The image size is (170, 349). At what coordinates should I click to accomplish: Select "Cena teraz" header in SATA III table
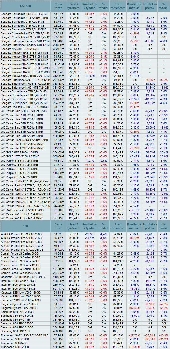(58, 6)
